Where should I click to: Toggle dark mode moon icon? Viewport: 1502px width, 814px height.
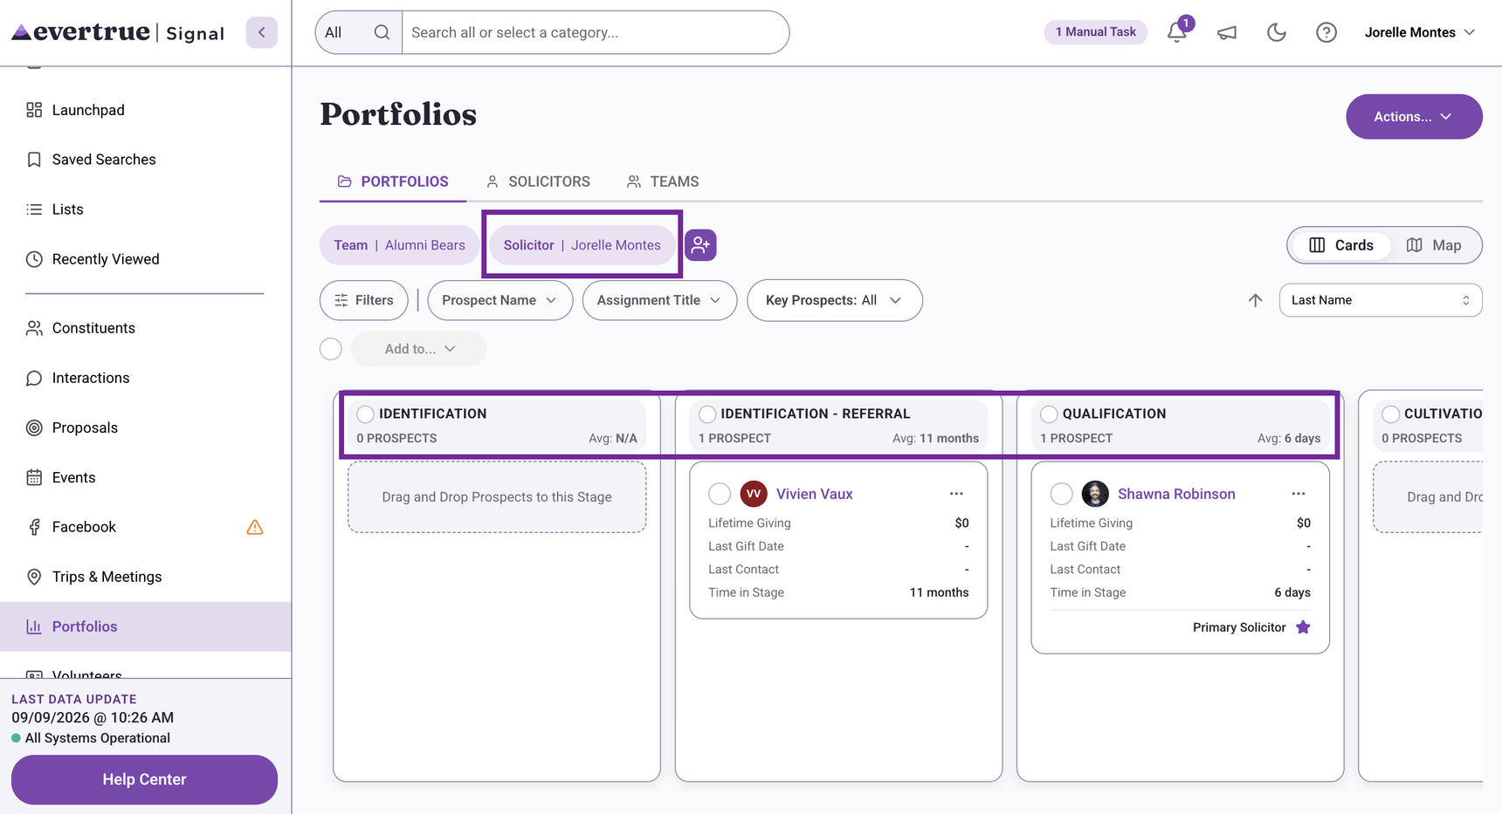1277,33
